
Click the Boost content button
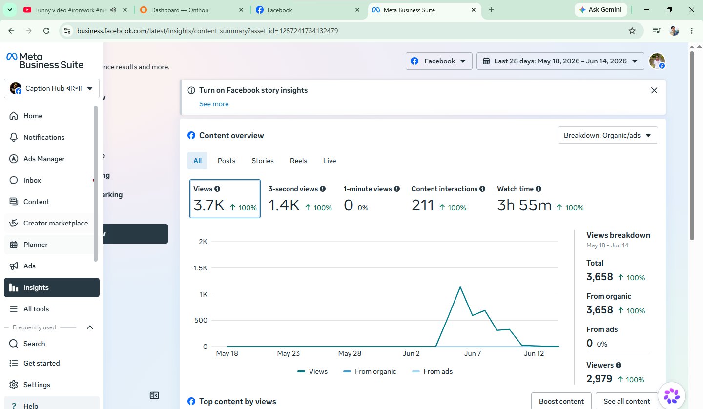561,401
